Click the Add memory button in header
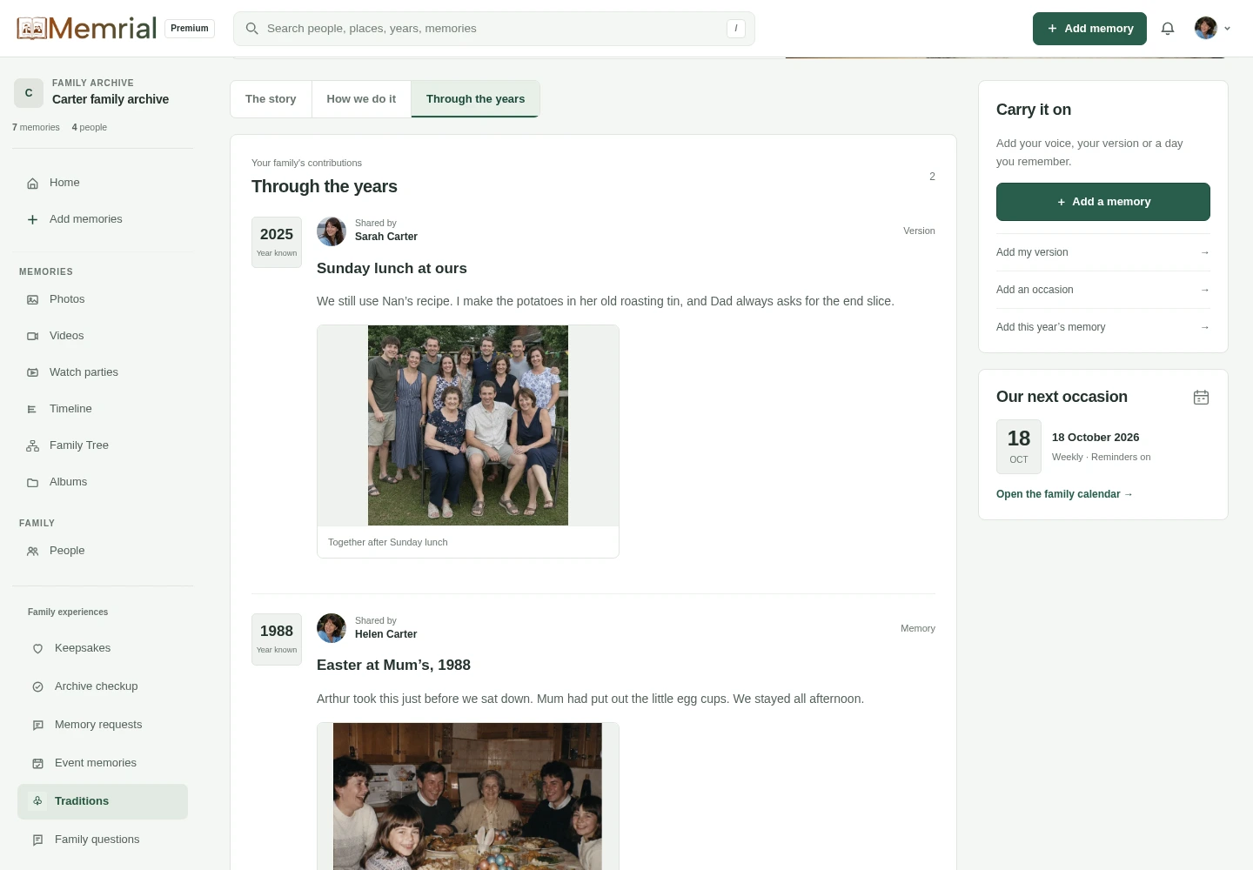 coord(1089,29)
